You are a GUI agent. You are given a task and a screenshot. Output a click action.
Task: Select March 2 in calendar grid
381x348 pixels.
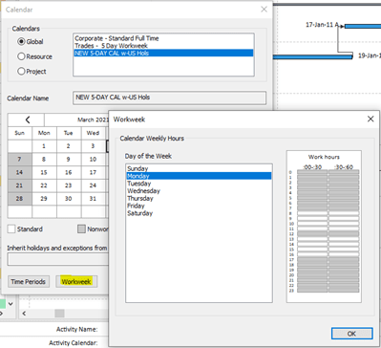point(69,146)
